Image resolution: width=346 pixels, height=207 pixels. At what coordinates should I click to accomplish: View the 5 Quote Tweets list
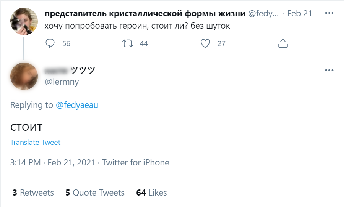click(95, 193)
